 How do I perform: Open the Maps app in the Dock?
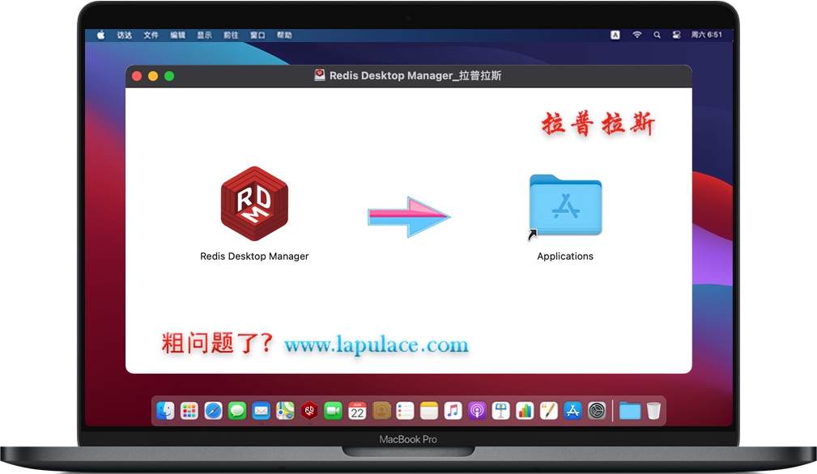pyautogui.click(x=285, y=410)
